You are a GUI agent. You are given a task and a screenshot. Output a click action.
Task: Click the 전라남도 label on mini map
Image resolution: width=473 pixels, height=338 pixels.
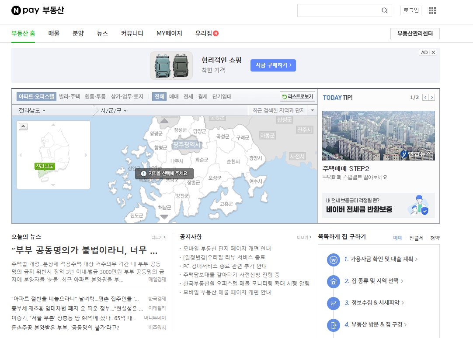coord(45,166)
